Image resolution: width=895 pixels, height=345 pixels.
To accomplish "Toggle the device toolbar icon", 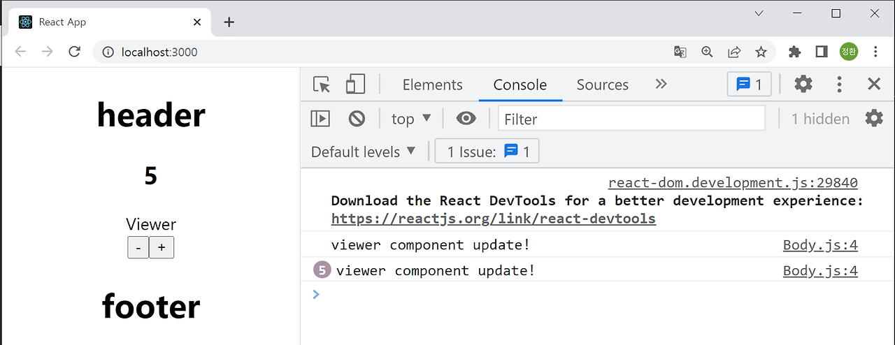I will [x=355, y=85].
